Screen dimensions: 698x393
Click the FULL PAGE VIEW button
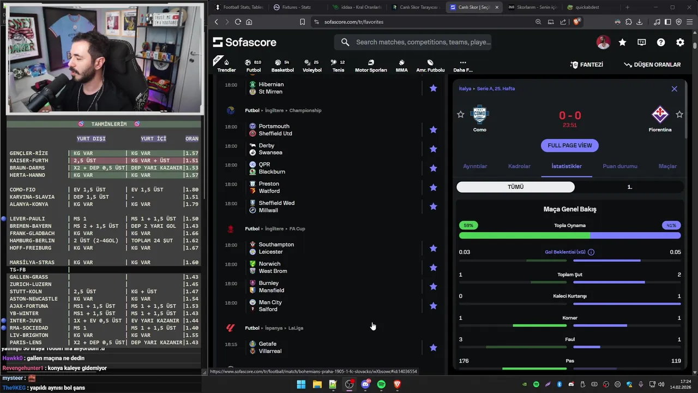pos(570,145)
